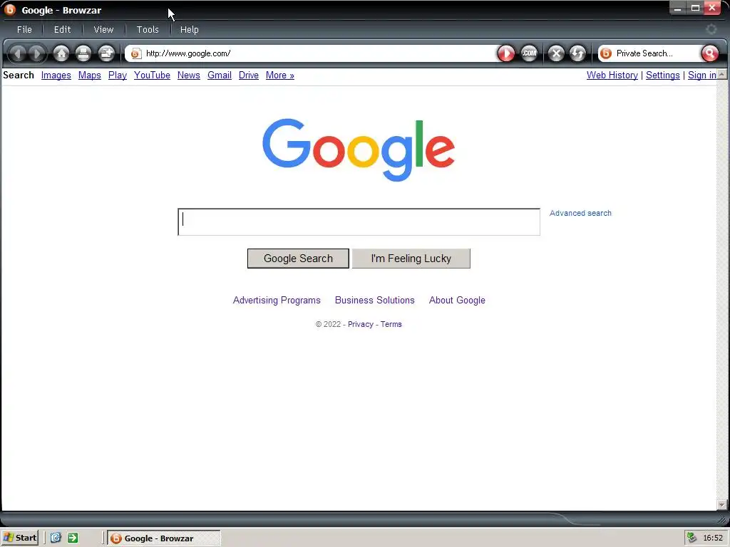Click the page icon in address bar

[135, 54]
